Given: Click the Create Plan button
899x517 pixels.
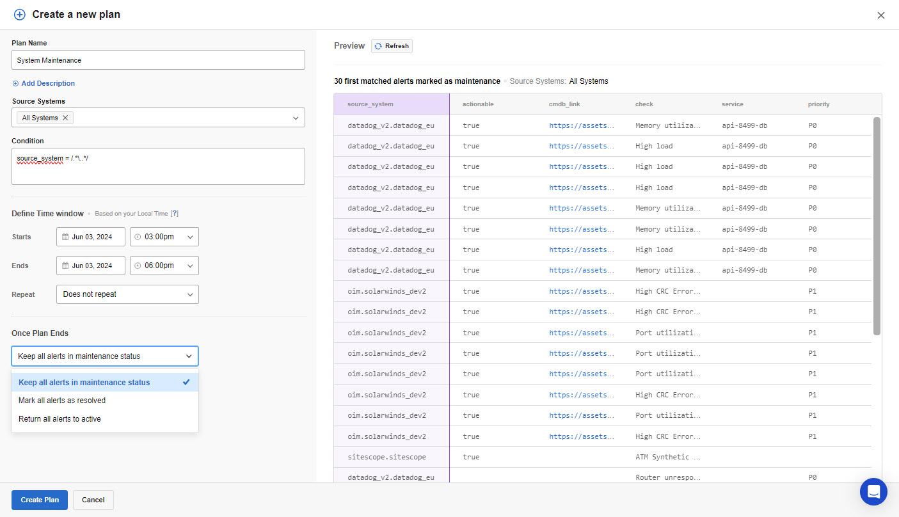Looking at the screenshot, I should 40,500.
